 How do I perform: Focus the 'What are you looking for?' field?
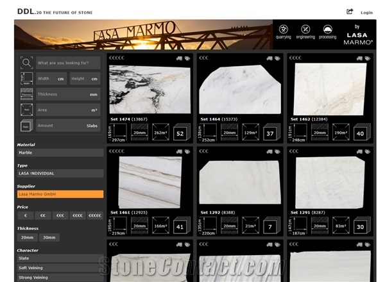tap(68, 63)
